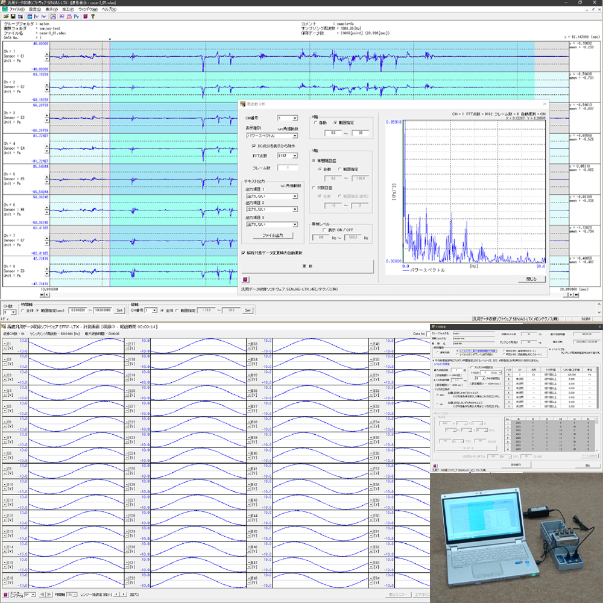The width and height of the screenshot is (603, 603).
Task: Expand the 表示種別 power spectrum dropdown
Action: [295, 136]
